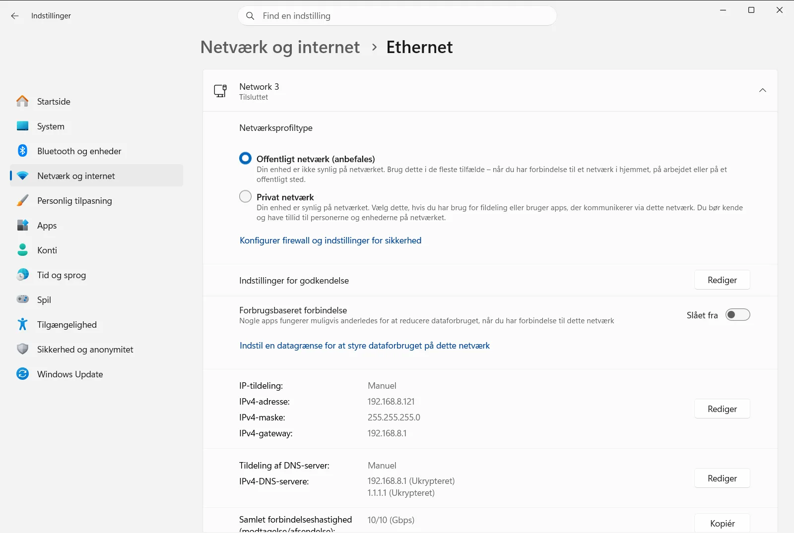Click Netværk og internet breadcrumb
The height and width of the screenshot is (533, 794).
pos(280,47)
